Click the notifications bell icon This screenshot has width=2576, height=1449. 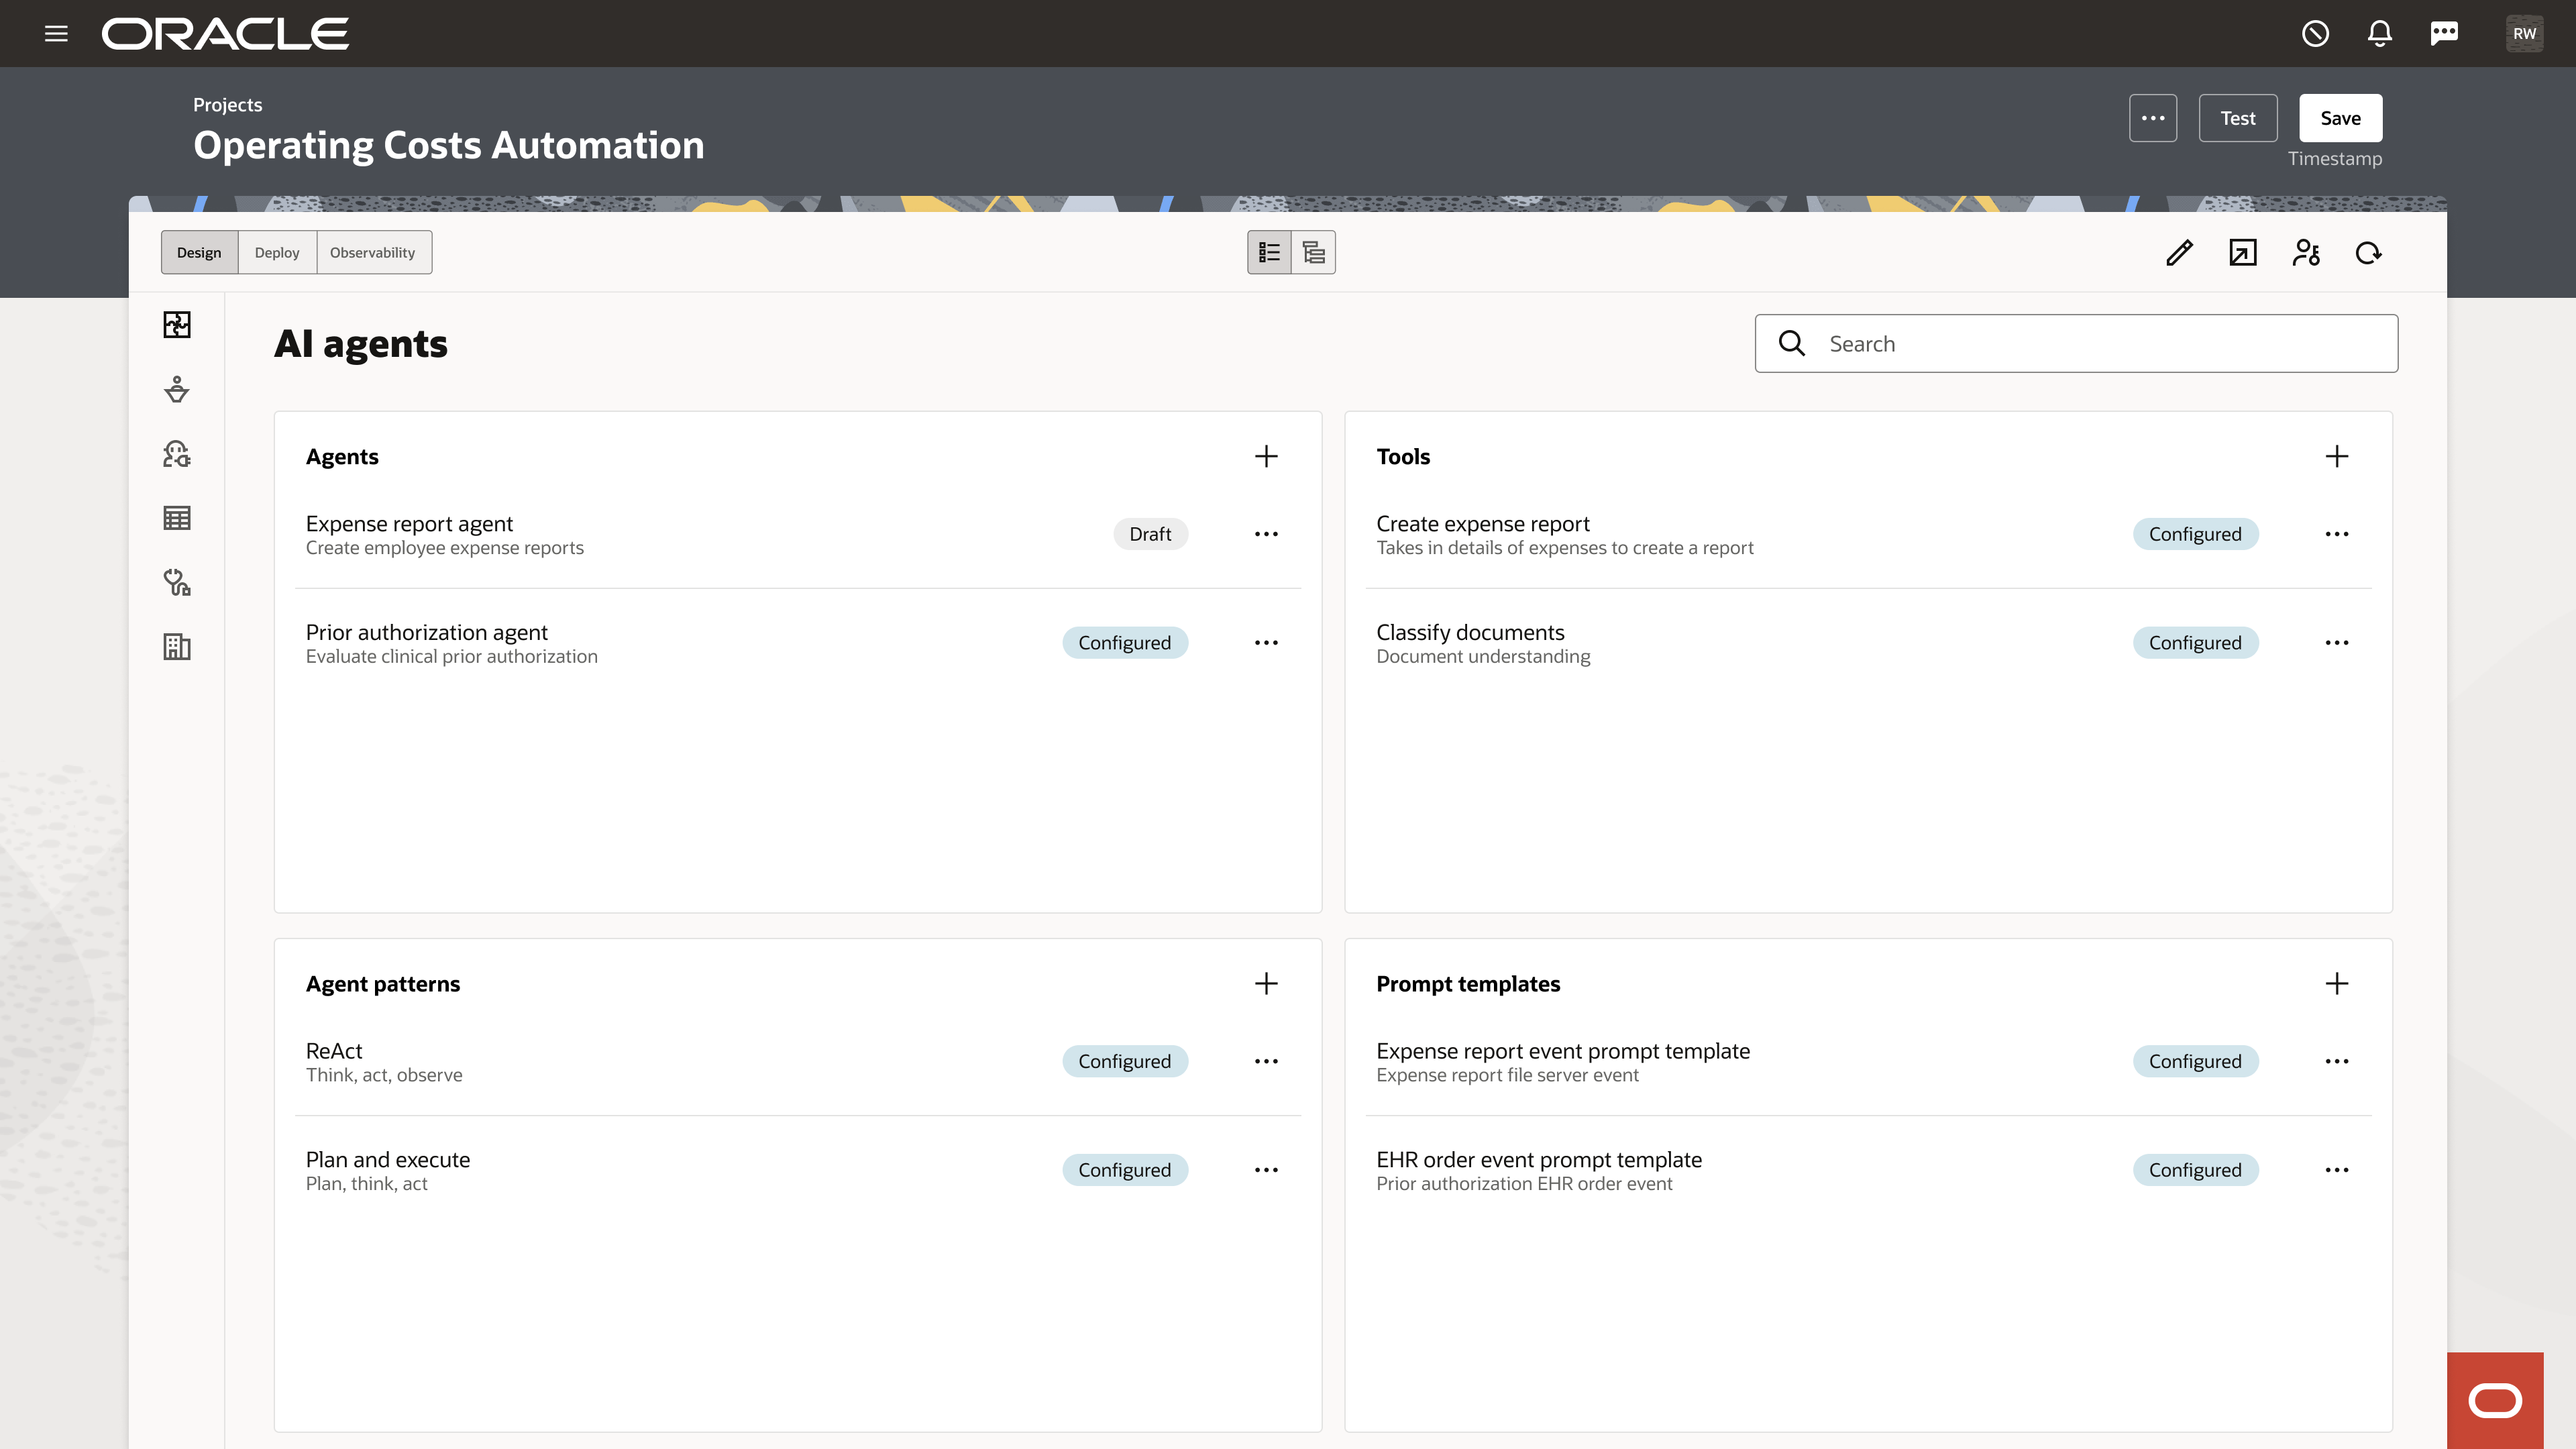pos(2379,34)
